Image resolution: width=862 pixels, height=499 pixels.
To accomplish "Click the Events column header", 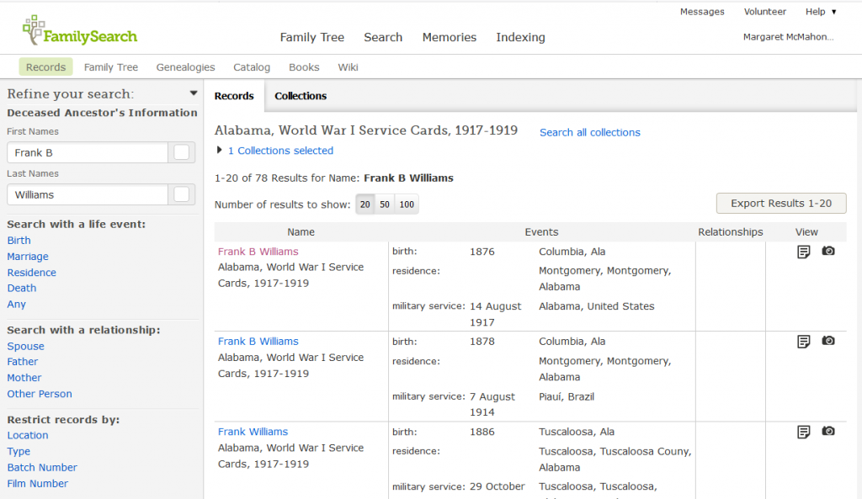I will click(x=541, y=232).
